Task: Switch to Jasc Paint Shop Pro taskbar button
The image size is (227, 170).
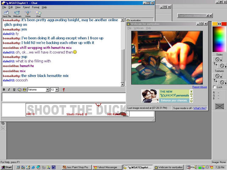Action: pyautogui.click(x=77, y=167)
